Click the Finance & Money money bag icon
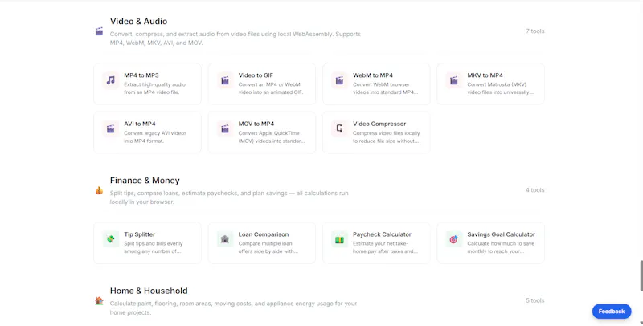Screen dimensions: 643x326 99,190
